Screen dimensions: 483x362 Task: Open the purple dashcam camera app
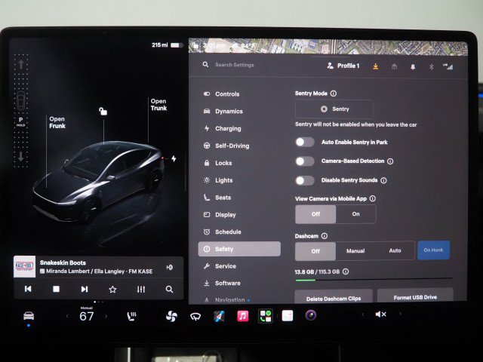pyautogui.click(x=311, y=315)
